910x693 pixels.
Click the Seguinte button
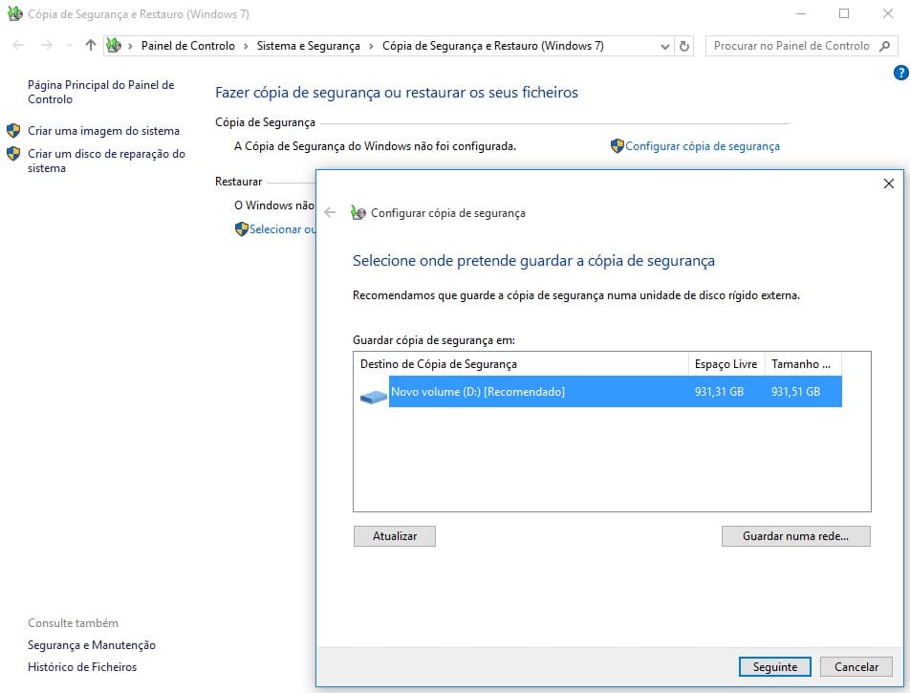click(x=775, y=667)
